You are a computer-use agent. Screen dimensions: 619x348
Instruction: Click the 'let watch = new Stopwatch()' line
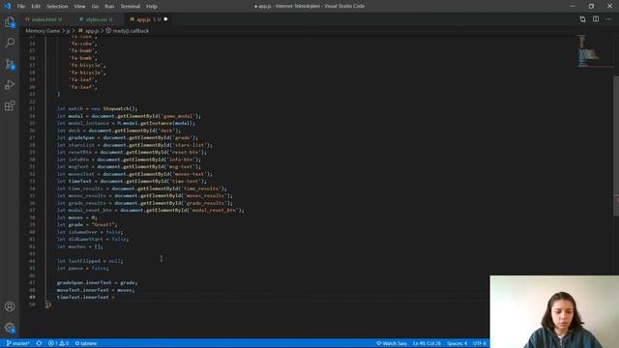pyautogui.click(x=97, y=108)
